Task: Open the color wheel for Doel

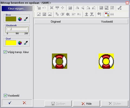Action: 20,43
